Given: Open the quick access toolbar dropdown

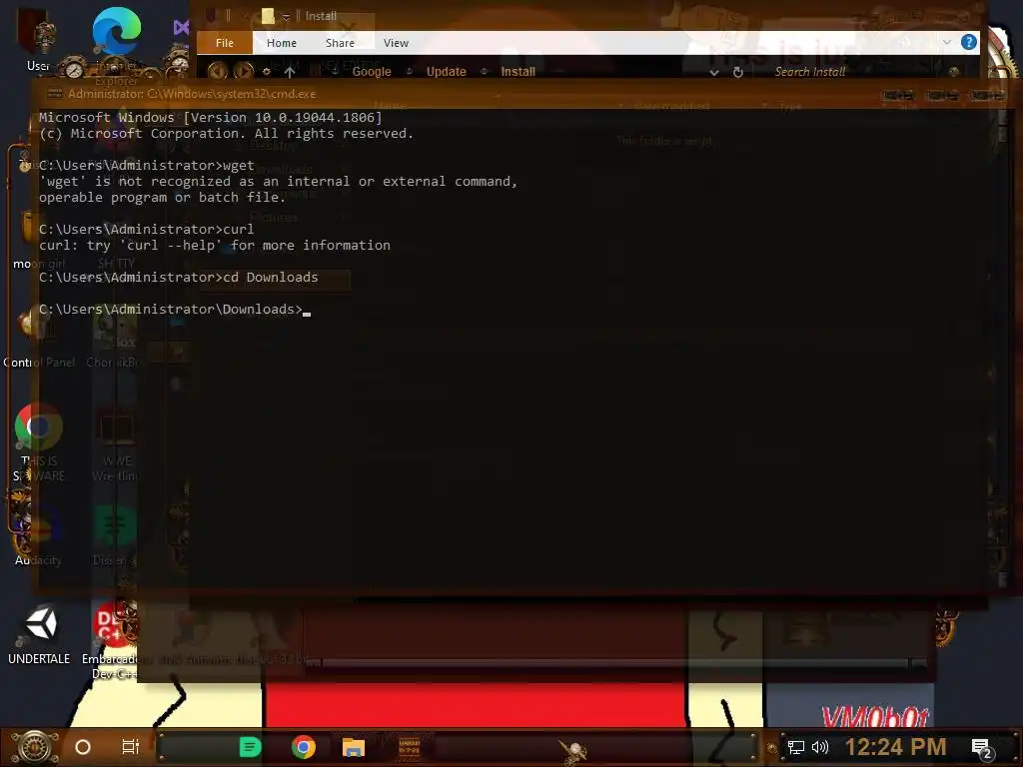Looking at the screenshot, I should (x=286, y=16).
